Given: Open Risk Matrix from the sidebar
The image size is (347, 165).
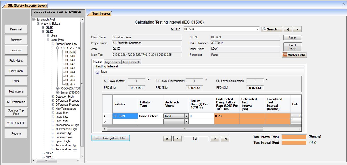Looking at the screenshot, I should click(16, 61).
